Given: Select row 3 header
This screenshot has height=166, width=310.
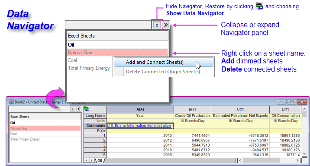Looking at the screenshot, I should (95, 145).
